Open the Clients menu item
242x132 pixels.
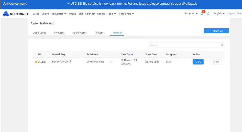pos(46,14)
